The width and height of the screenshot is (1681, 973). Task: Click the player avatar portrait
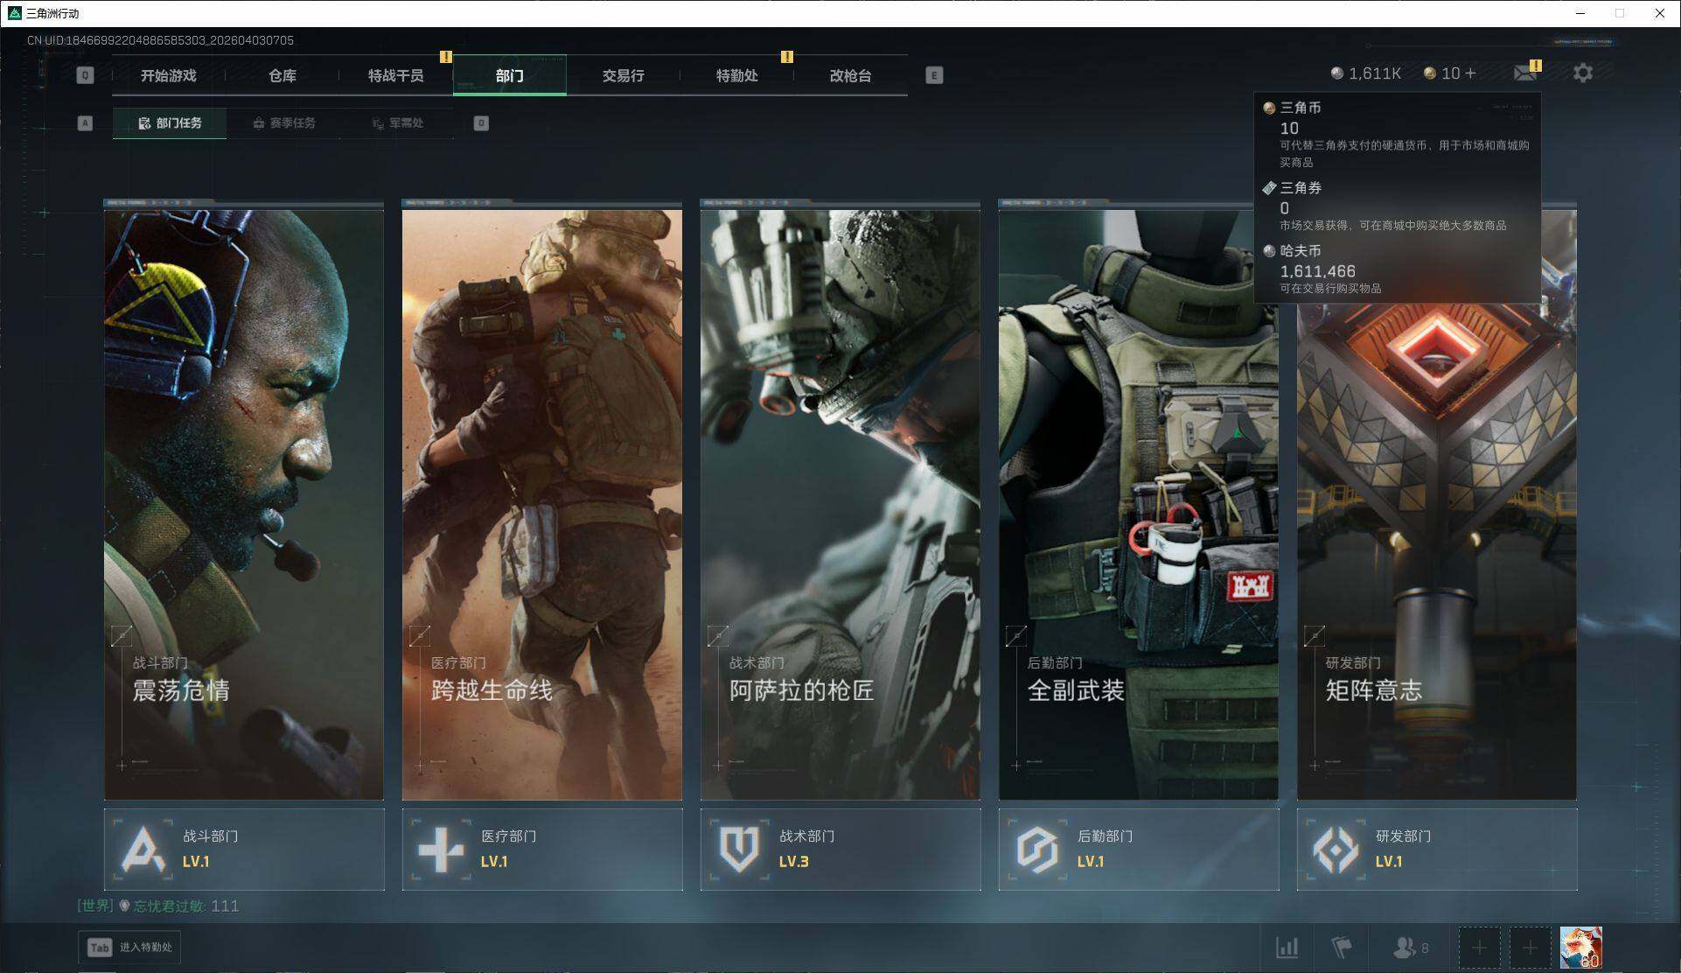click(x=1580, y=947)
